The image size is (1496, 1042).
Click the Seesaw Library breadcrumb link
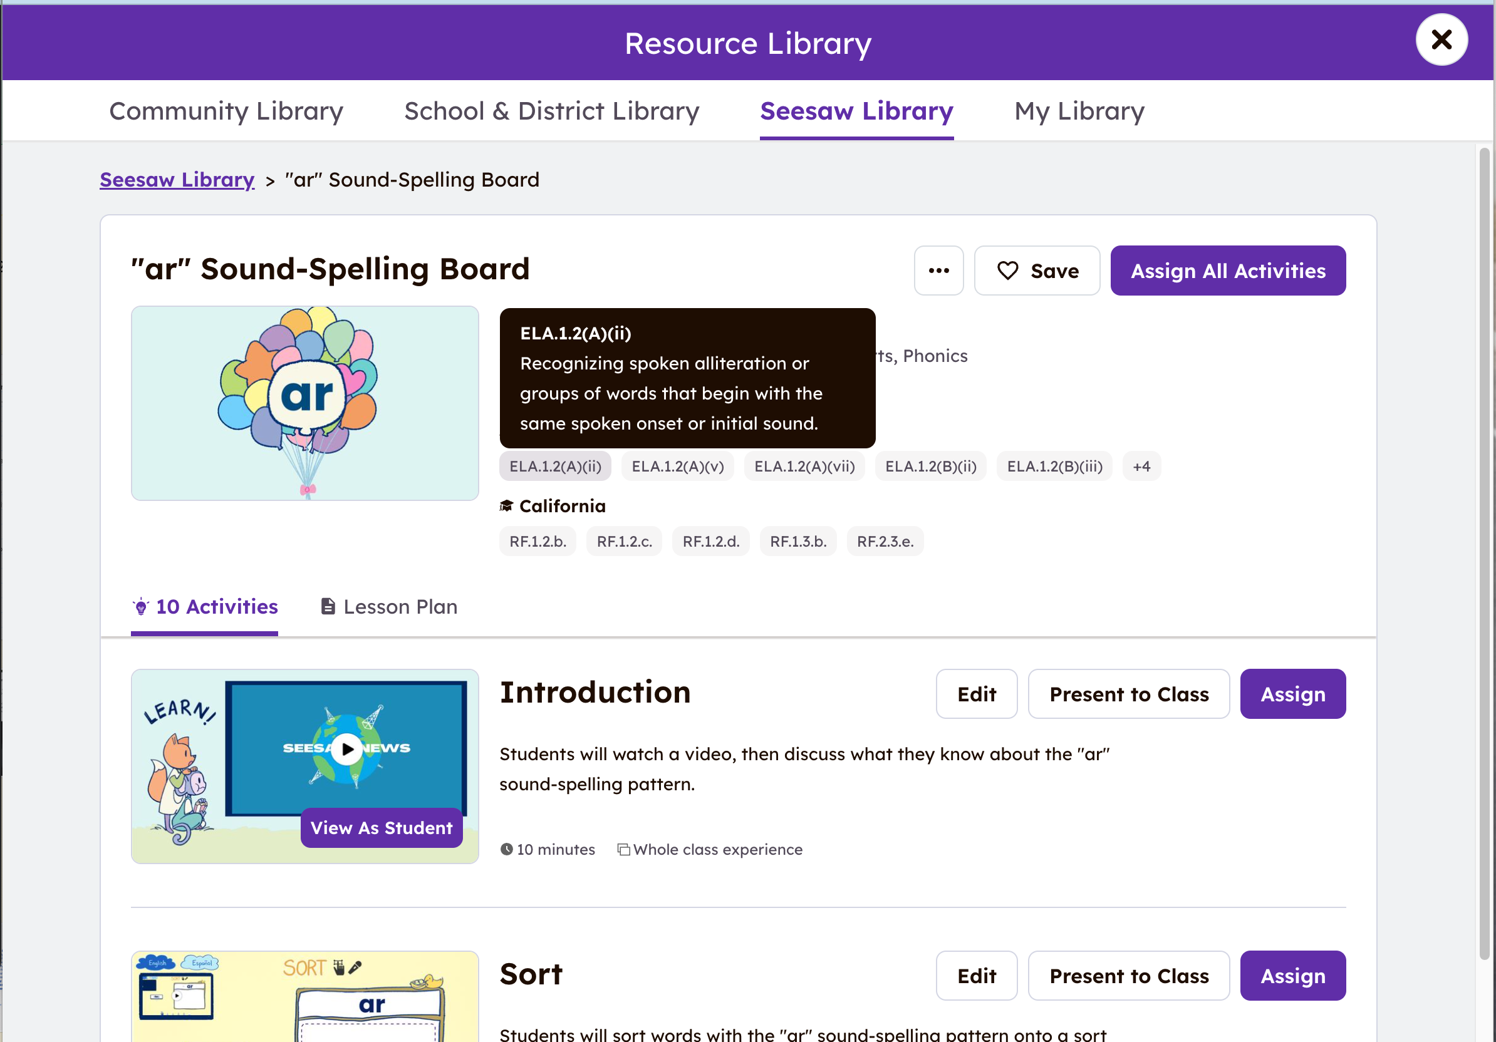(177, 180)
